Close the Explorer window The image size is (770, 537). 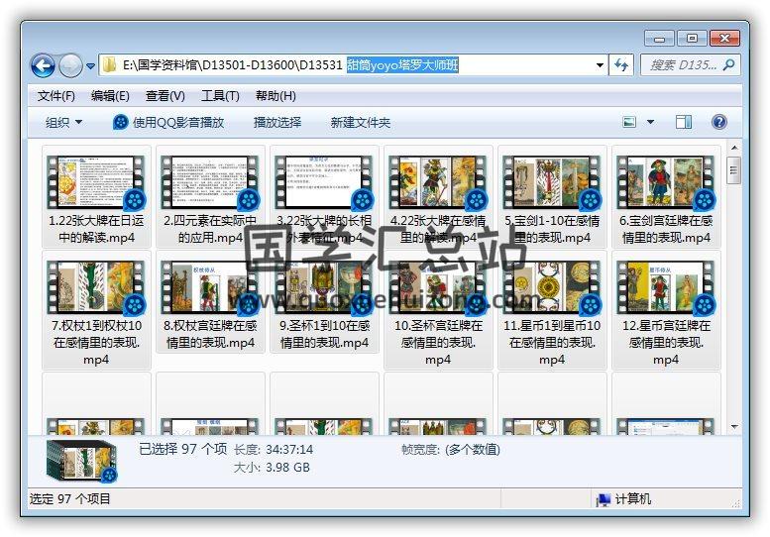(x=724, y=39)
